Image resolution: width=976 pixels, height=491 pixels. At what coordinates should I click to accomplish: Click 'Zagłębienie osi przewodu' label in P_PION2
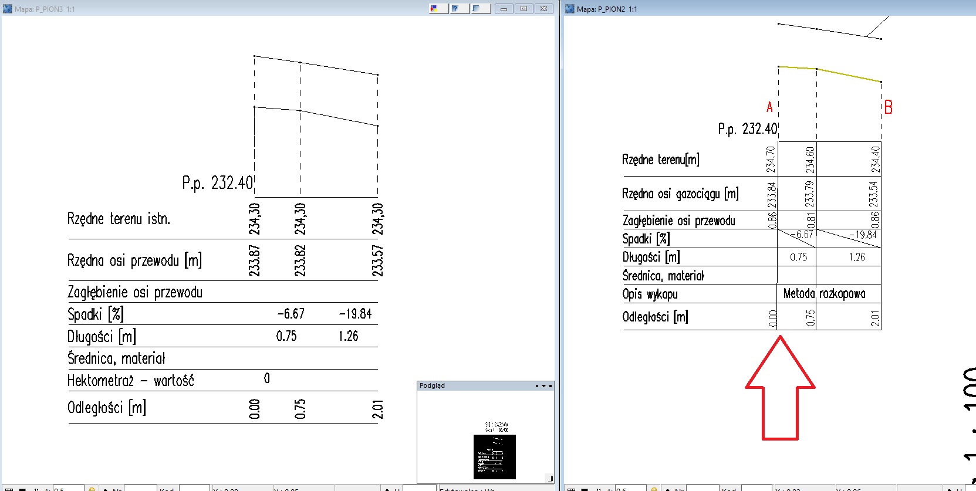point(678,221)
